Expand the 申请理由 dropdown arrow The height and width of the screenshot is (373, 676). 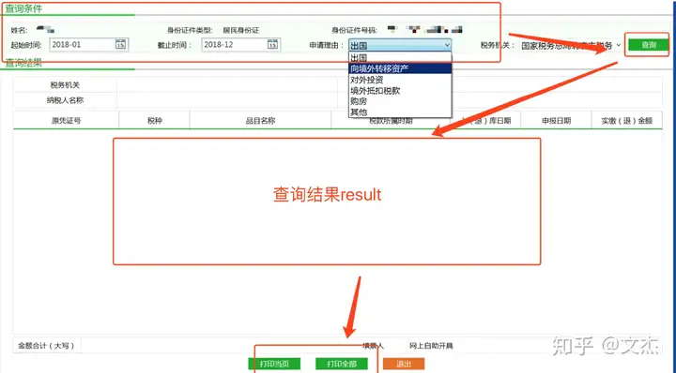pos(447,45)
